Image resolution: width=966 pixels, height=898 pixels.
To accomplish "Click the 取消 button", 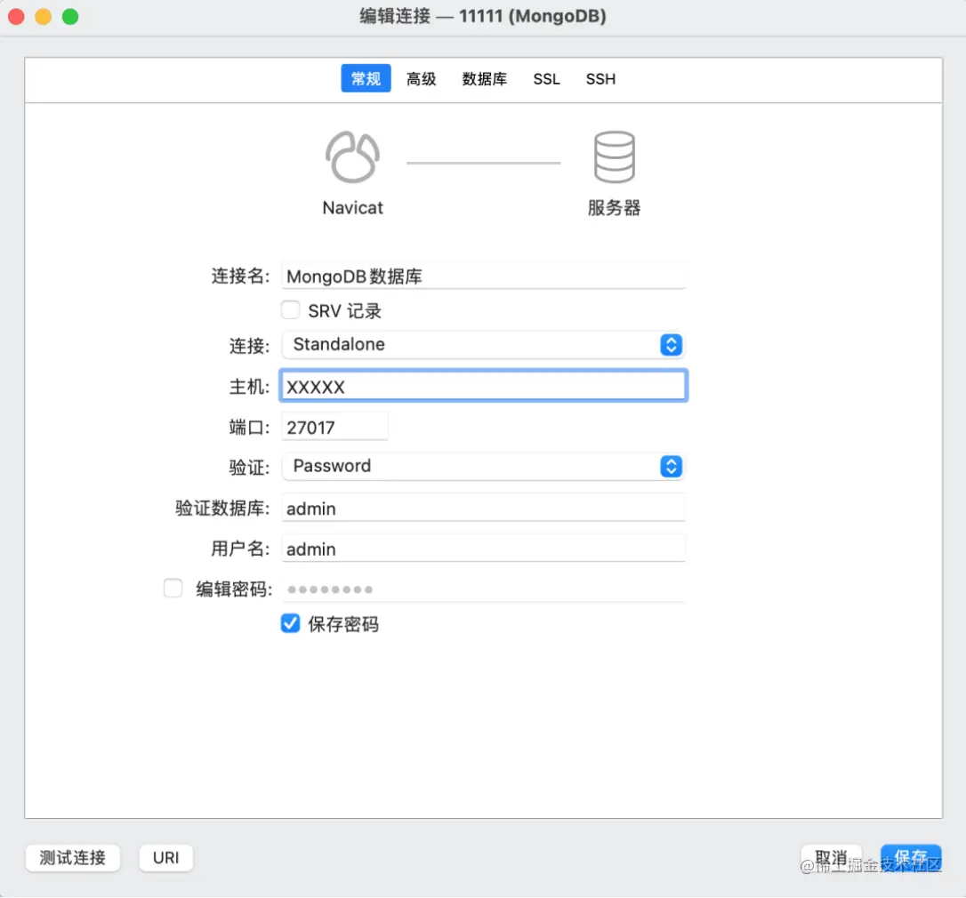I will 831,857.
